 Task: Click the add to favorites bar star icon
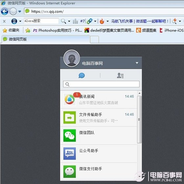28,30
